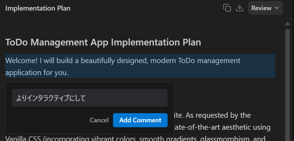Click the copy plan icon

227,8
